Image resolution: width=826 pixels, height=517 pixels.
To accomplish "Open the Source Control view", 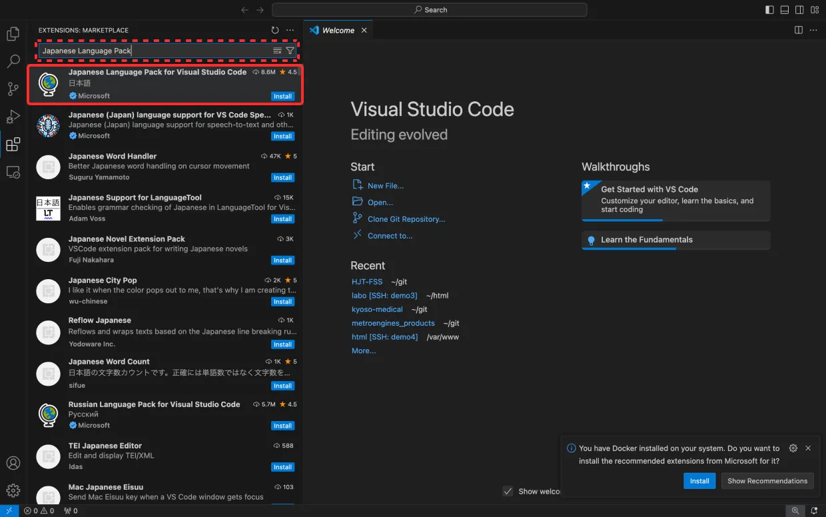I will coord(13,89).
